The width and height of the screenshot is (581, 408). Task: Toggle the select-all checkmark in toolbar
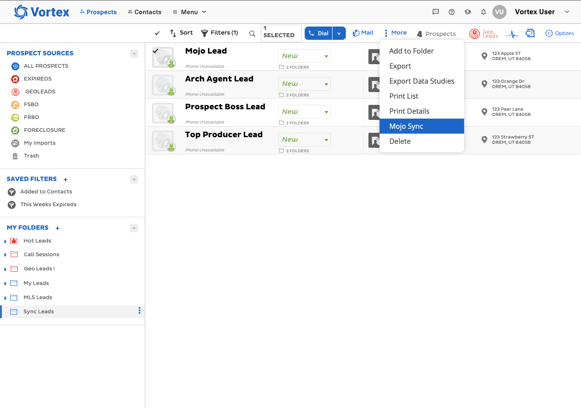coord(157,33)
